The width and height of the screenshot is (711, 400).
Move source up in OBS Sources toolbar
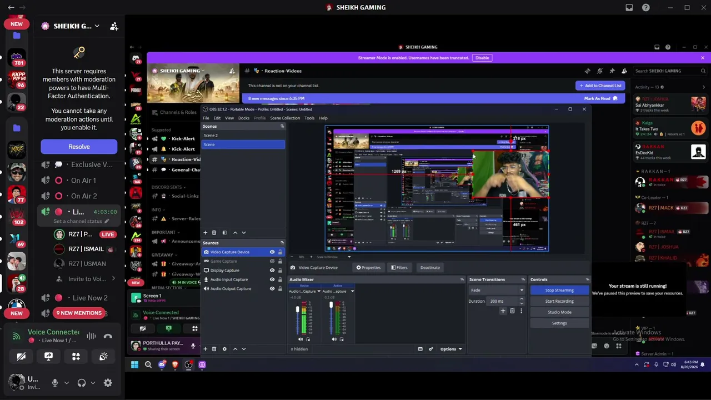[235, 349]
